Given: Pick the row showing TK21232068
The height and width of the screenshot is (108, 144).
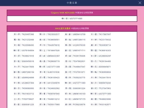Looking at the screenshot, I should [x=24, y=40].
